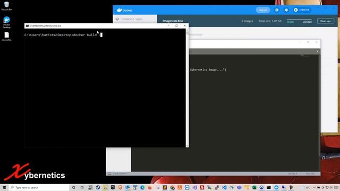
Task: Open the editor tab dropdown arrow
Action: [x=318, y=51]
